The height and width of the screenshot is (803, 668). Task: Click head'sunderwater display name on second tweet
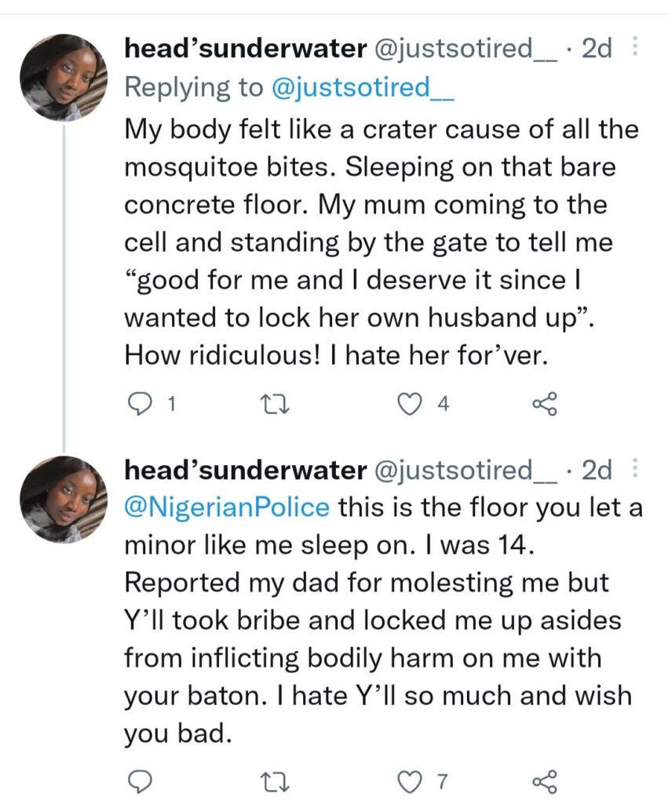pyautogui.click(x=245, y=471)
